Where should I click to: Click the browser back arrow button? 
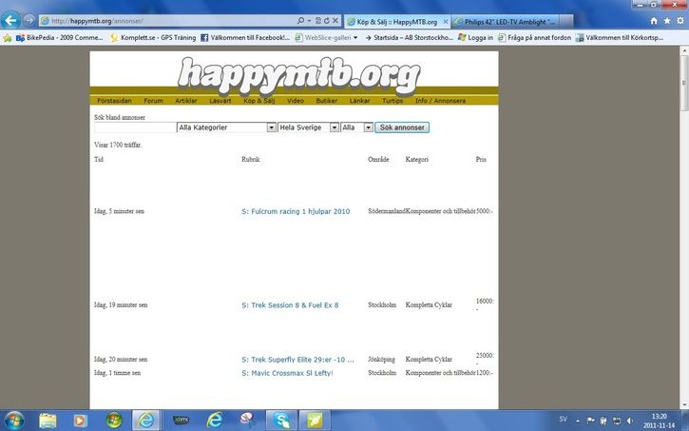pyautogui.click(x=13, y=20)
